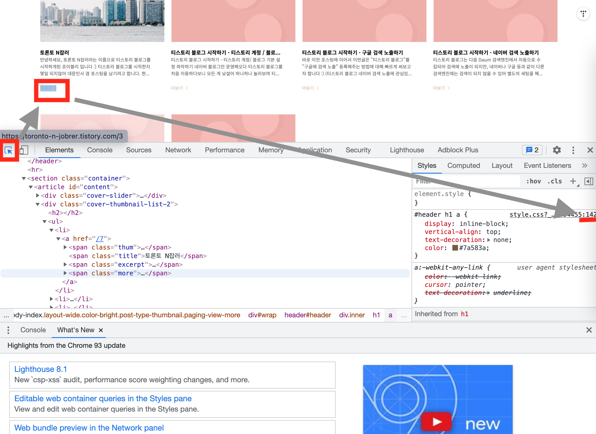Viewport: 596px width, 434px height.
Task: Switch to the Network tab
Action: 178,150
